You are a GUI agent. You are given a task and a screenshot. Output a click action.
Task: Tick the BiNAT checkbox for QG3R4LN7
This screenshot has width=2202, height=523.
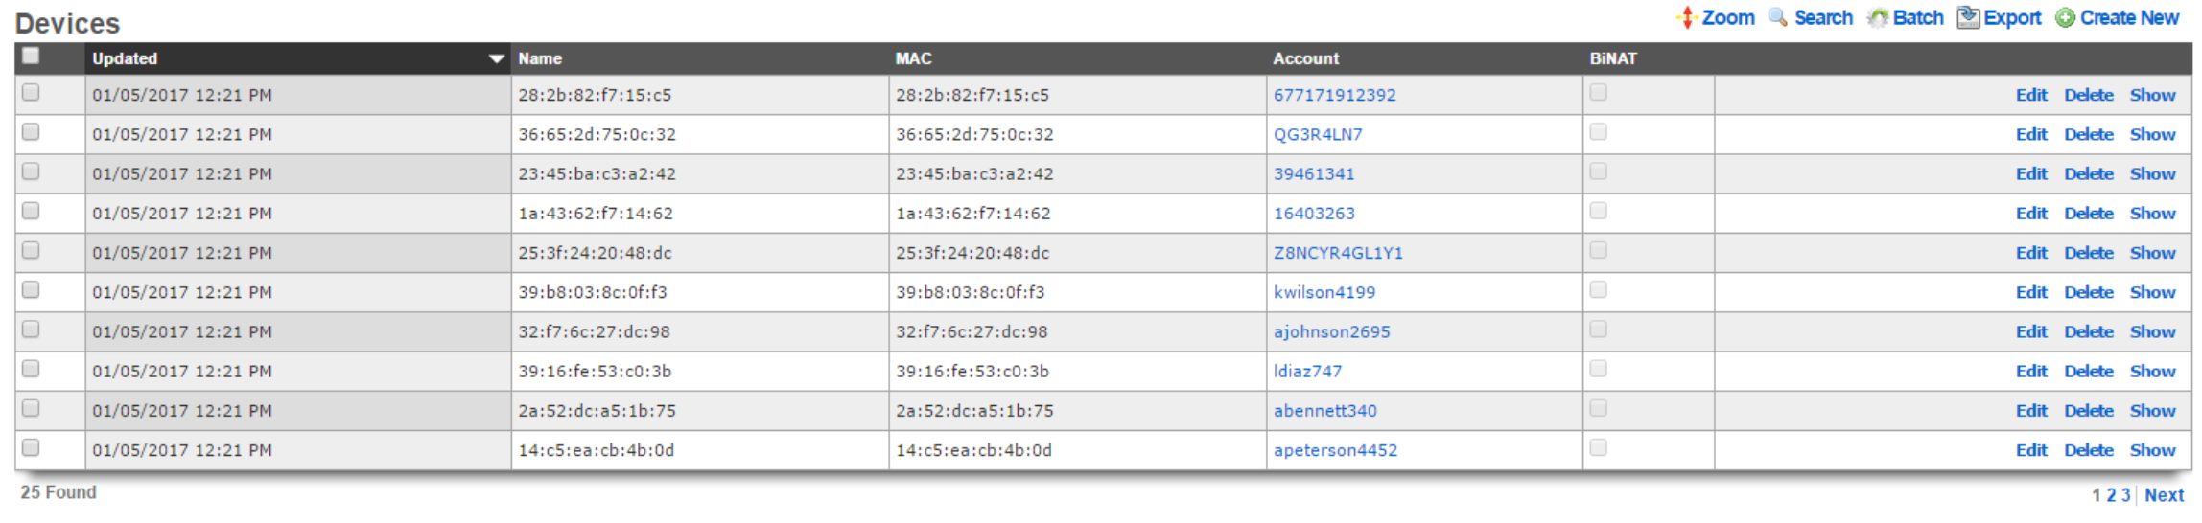point(1598,132)
